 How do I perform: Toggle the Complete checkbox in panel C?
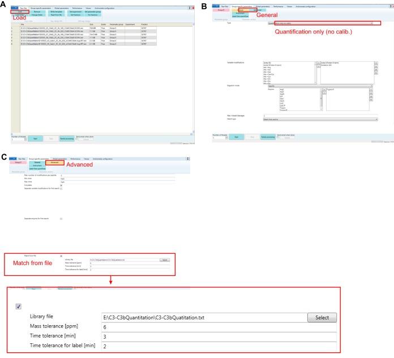61,185
